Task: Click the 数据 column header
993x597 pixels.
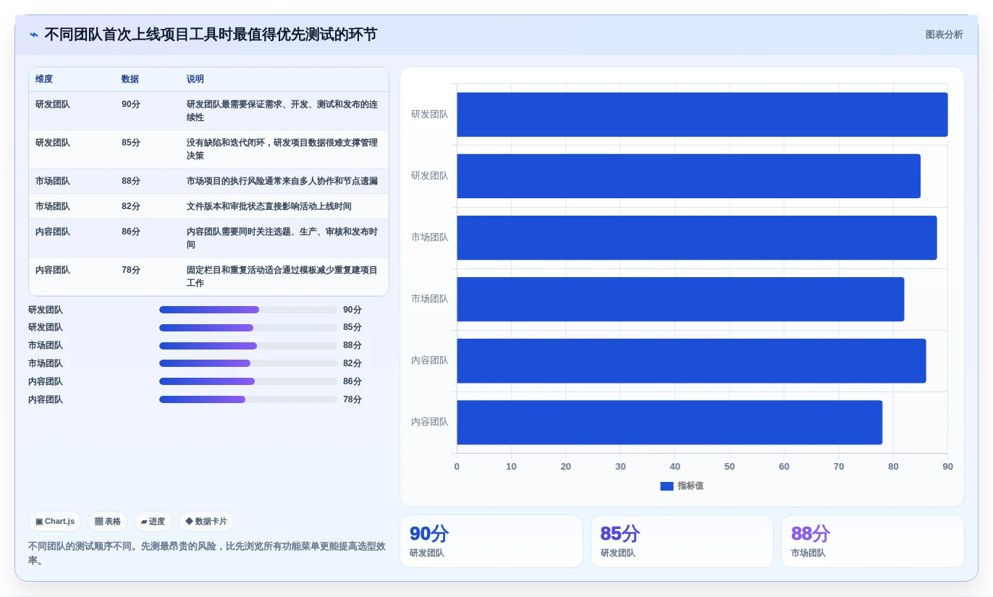Action: point(130,80)
